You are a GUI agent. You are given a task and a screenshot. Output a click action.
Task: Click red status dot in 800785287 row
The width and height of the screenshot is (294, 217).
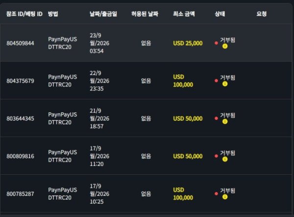click(216, 193)
